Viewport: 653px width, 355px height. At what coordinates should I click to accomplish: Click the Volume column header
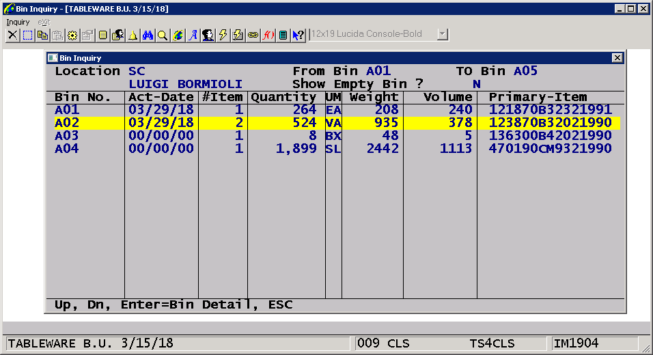448,97
